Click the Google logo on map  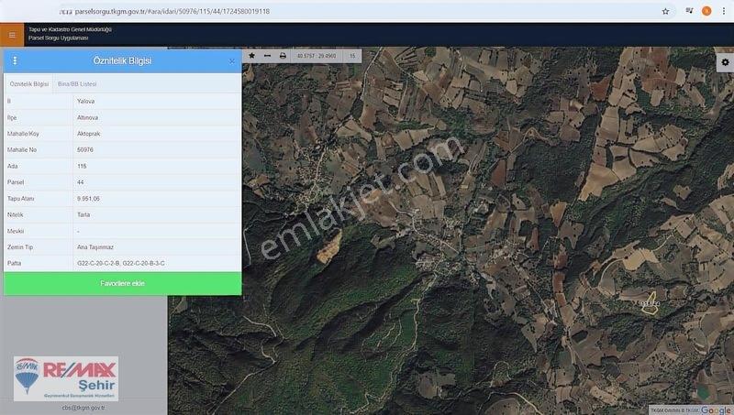(x=717, y=410)
